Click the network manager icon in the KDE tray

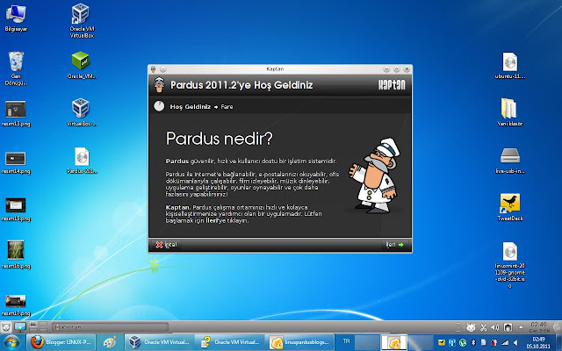click(508, 327)
